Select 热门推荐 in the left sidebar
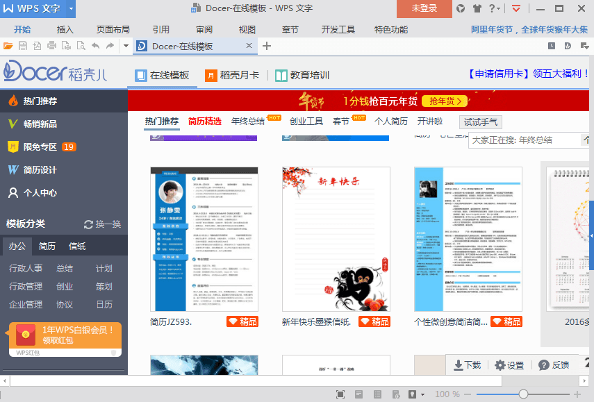Screen dimensions: 594x402 coord(64,101)
